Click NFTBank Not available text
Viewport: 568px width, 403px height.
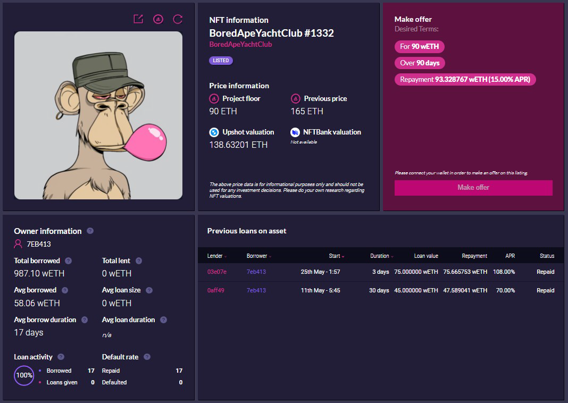tap(304, 142)
